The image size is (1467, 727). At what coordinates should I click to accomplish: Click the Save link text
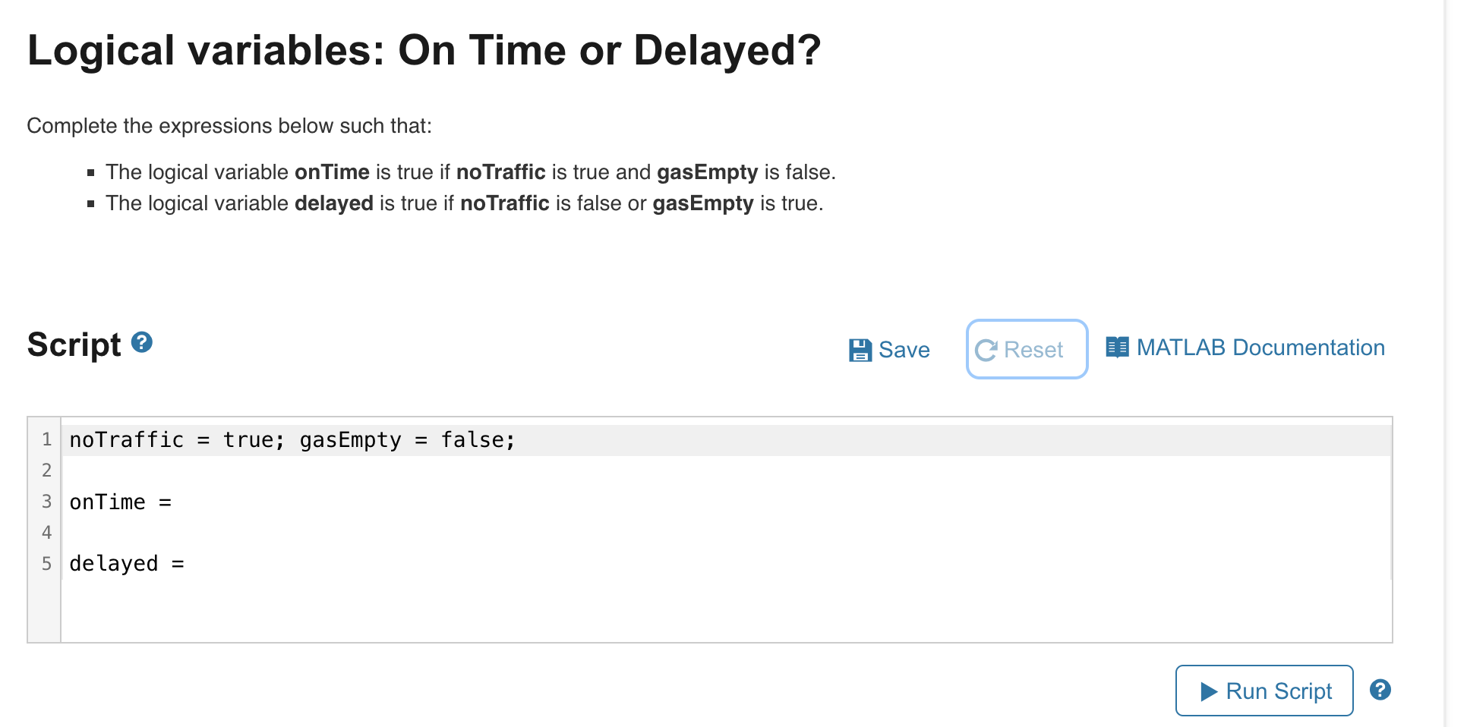click(x=904, y=349)
